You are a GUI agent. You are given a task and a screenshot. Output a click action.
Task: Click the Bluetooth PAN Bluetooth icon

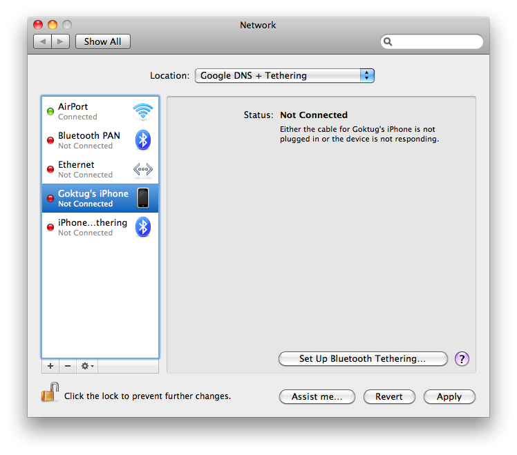point(142,140)
